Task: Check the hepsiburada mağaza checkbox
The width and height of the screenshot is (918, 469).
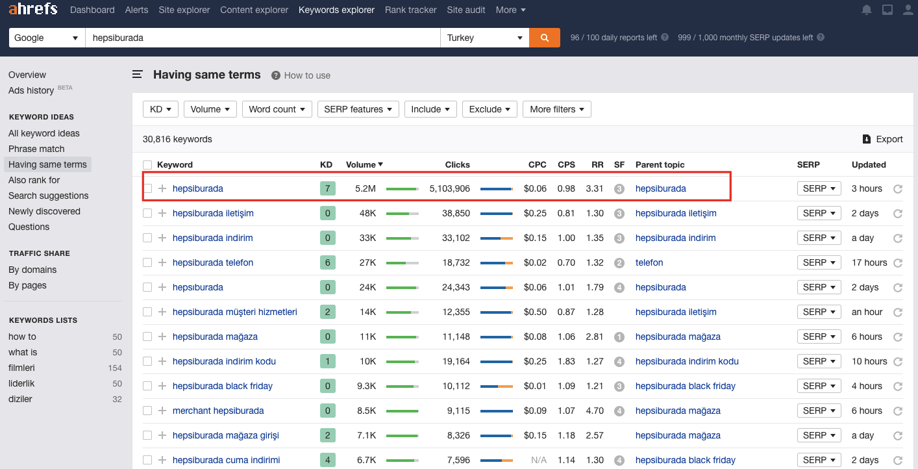Action: [x=147, y=336]
